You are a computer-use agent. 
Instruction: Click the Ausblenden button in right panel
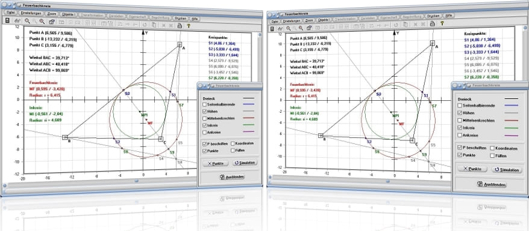pos(492,184)
